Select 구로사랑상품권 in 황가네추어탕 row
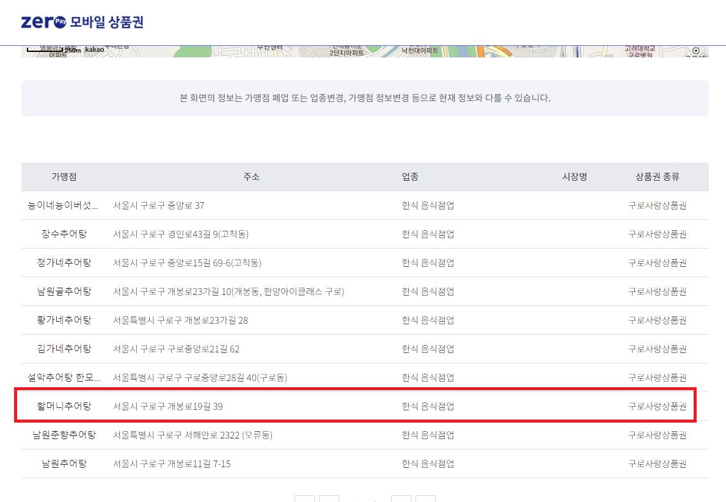 657,320
